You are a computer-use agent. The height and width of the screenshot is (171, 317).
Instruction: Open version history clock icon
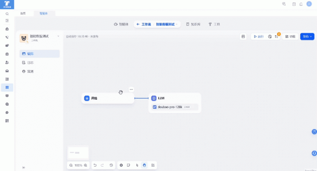coord(111,165)
